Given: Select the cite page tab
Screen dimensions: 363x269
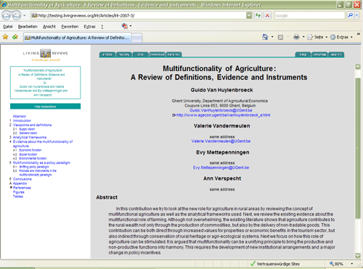Looking at the screenshot, I should [140, 54].
